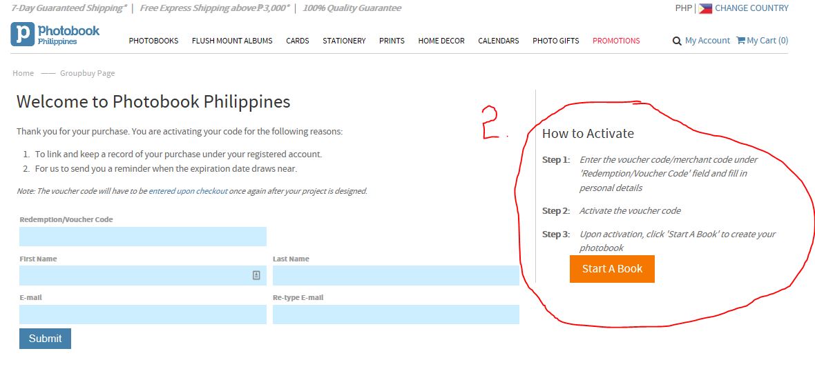Click the Re-type E-mail input field
815x369 pixels.
396,315
